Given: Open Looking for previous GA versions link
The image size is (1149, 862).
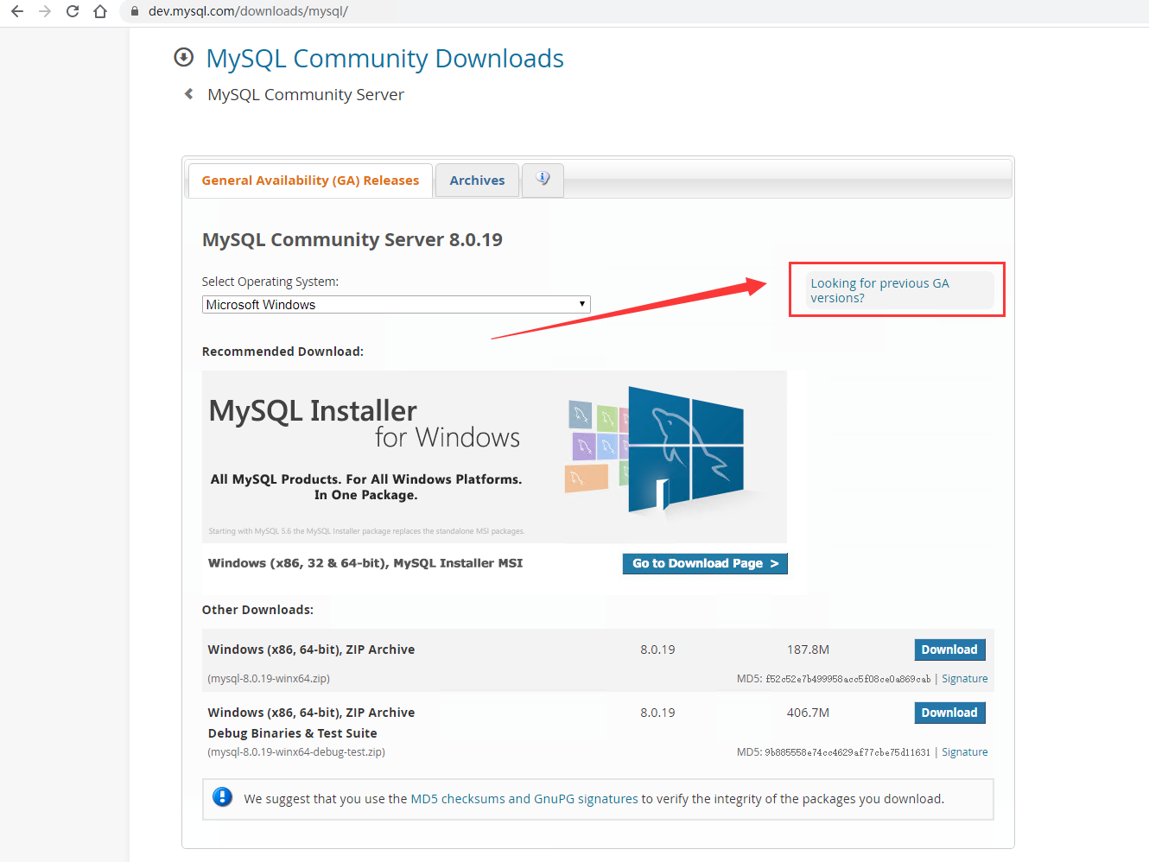Looking at the screenshot, I should (879, 290).
